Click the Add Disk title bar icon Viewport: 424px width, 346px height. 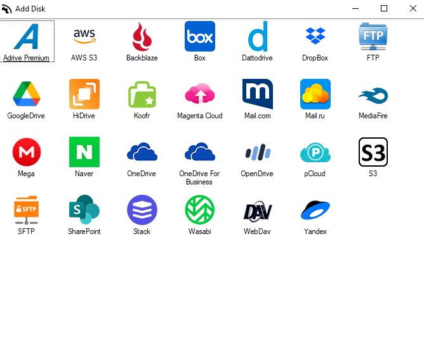[7, 9]
